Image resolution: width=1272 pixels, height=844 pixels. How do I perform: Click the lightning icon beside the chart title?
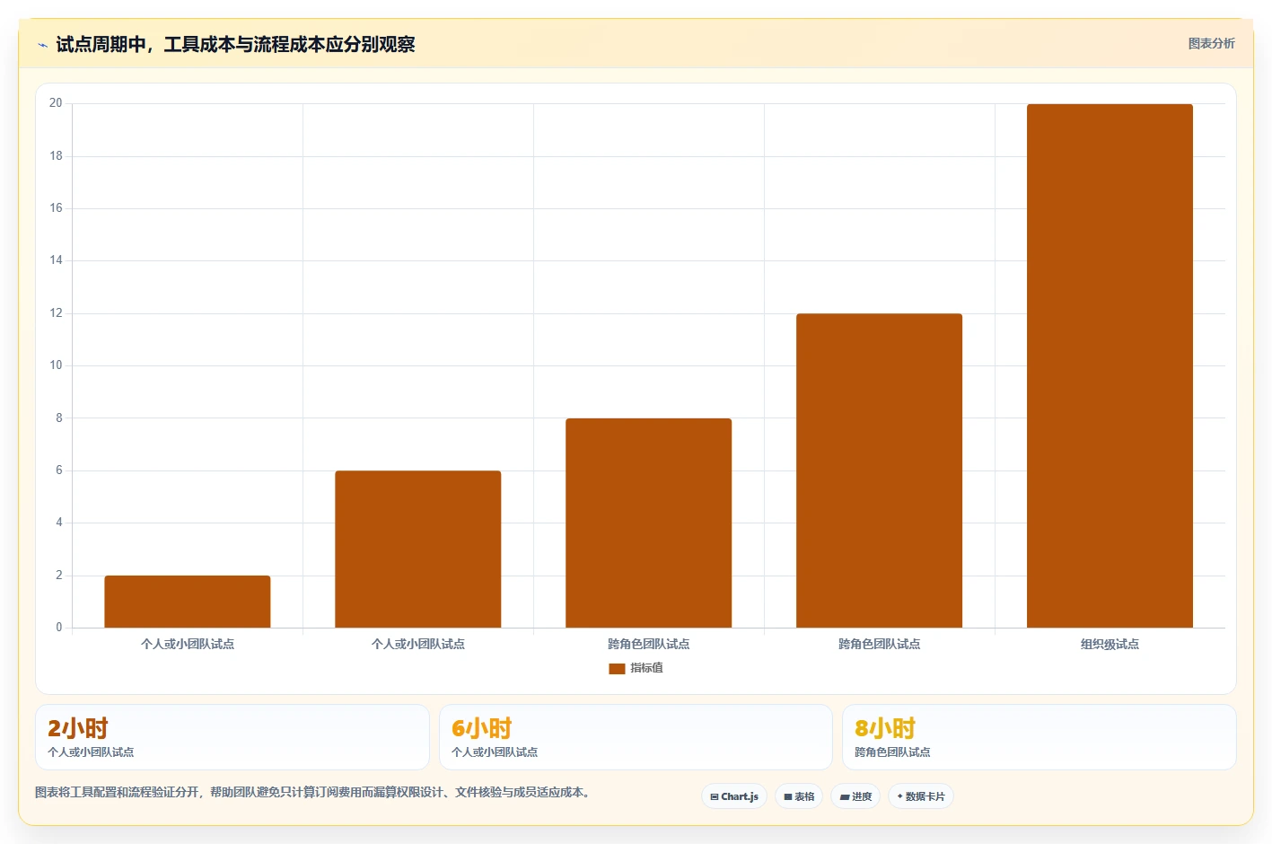tap(42, 45)
